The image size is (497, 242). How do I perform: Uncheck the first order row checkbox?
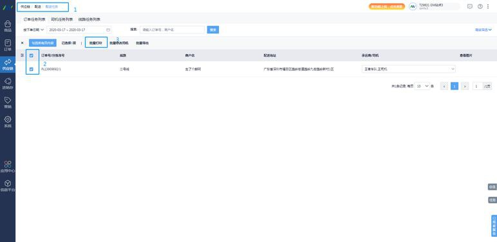click(31, 69)
